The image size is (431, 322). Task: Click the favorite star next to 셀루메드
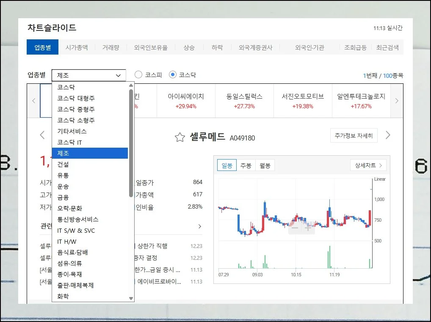click(180, 137)
